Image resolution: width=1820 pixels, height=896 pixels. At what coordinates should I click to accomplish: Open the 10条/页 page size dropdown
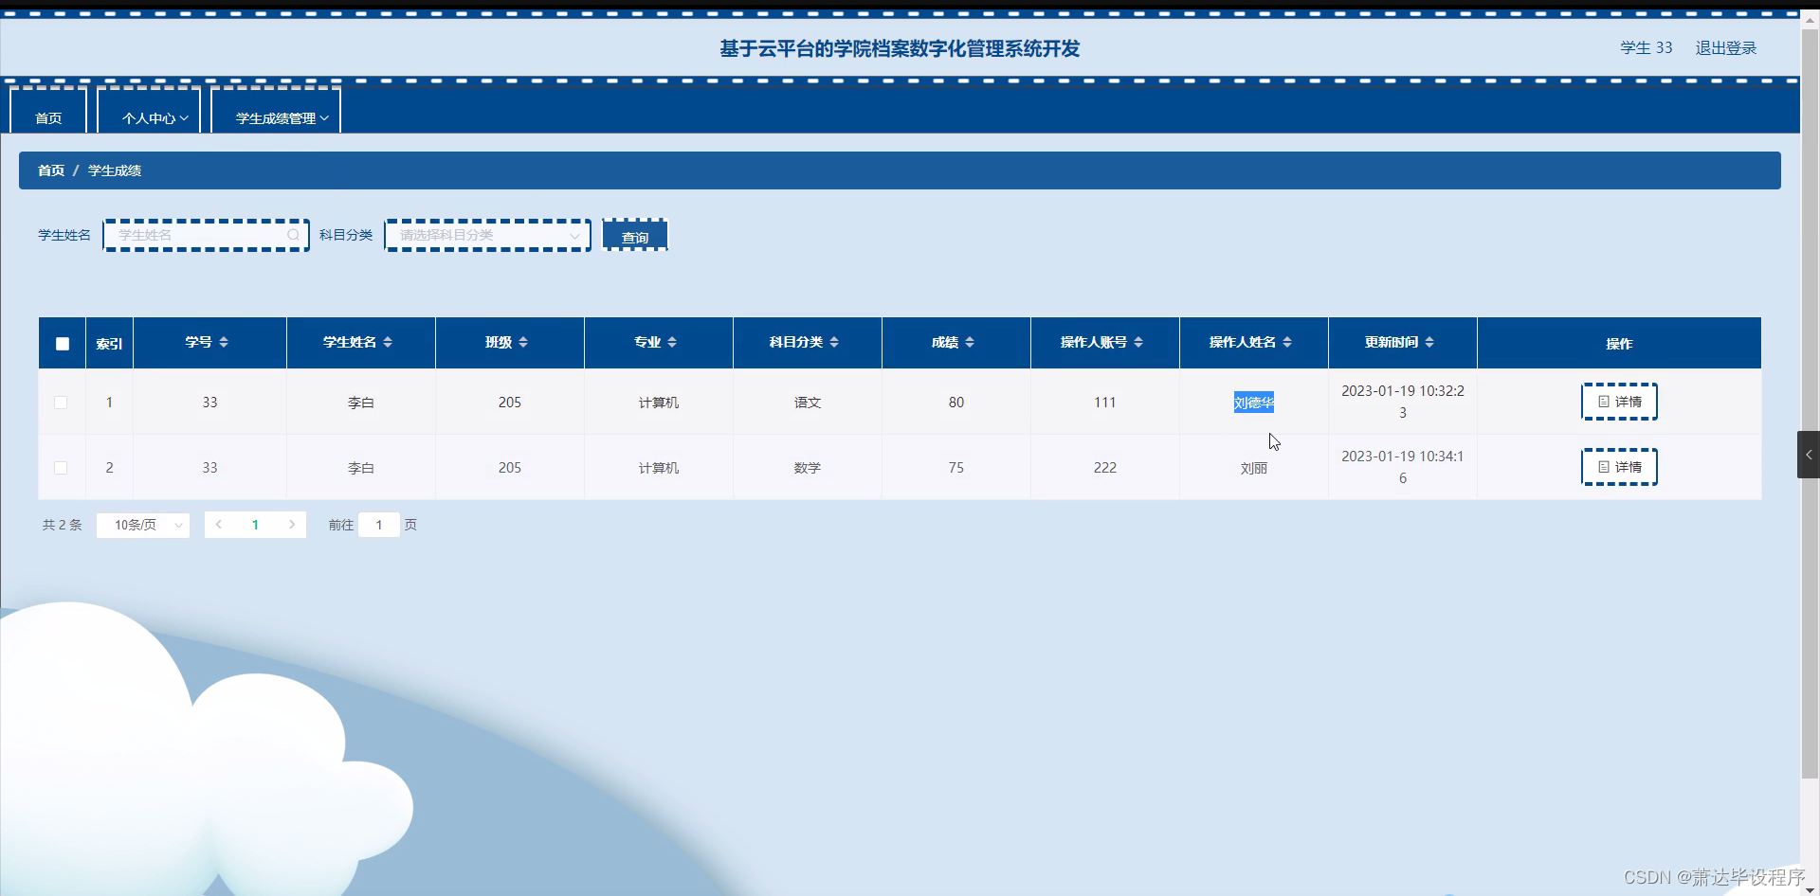[143, 525]
